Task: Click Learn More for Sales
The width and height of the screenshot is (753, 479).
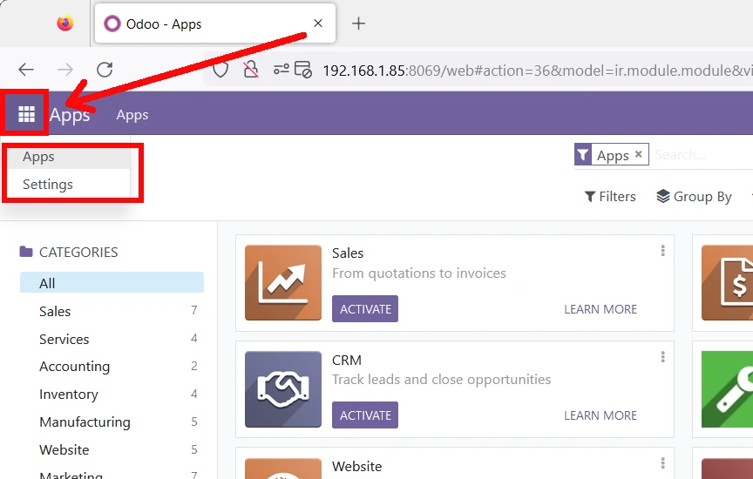Action: pos(600,309)
